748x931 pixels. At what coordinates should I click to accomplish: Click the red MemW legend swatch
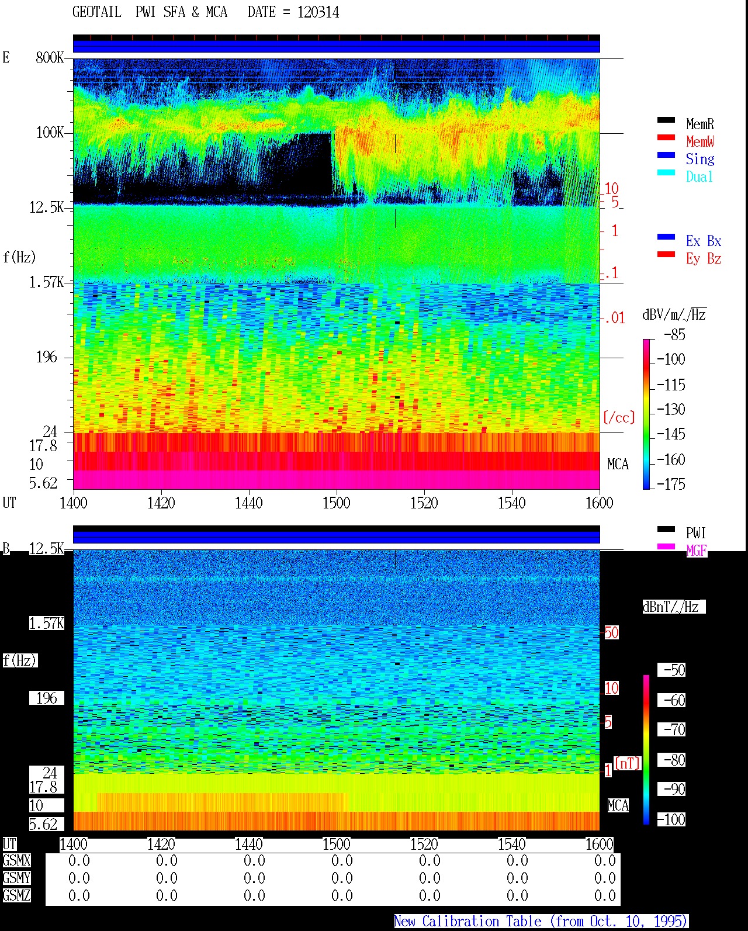tap(666, 137)
